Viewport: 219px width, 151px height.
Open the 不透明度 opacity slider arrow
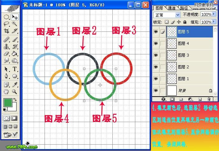point(214,14)
